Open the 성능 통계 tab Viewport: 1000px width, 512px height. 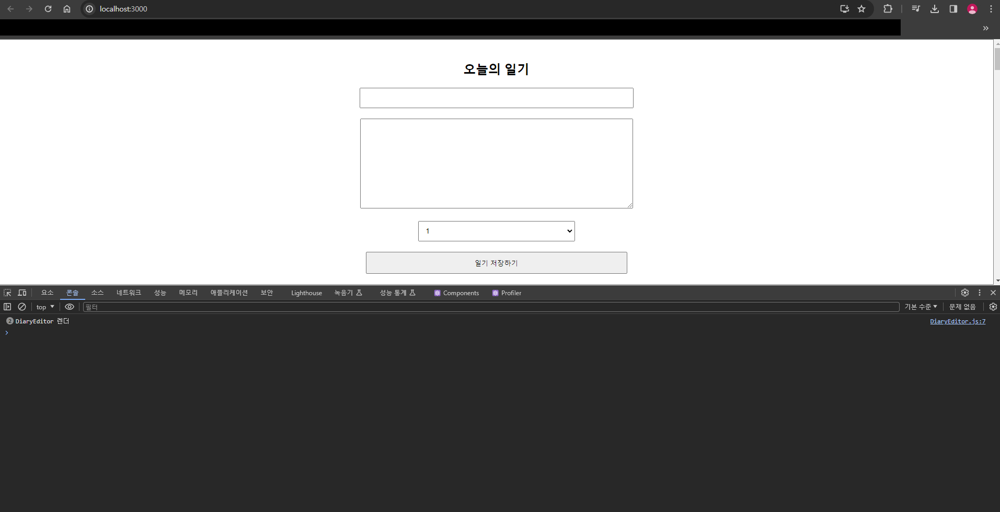click(x=397, y=293)
